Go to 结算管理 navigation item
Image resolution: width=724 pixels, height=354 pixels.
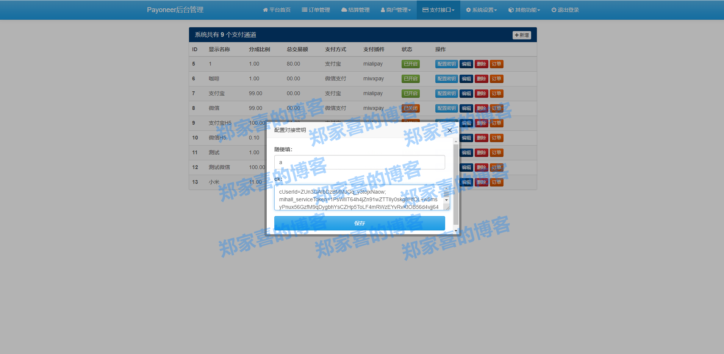coord(355,10)
